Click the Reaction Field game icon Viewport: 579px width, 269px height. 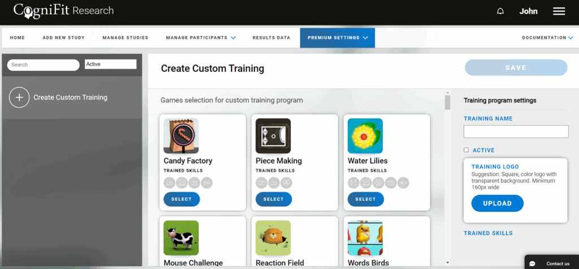tap(273, 238)
